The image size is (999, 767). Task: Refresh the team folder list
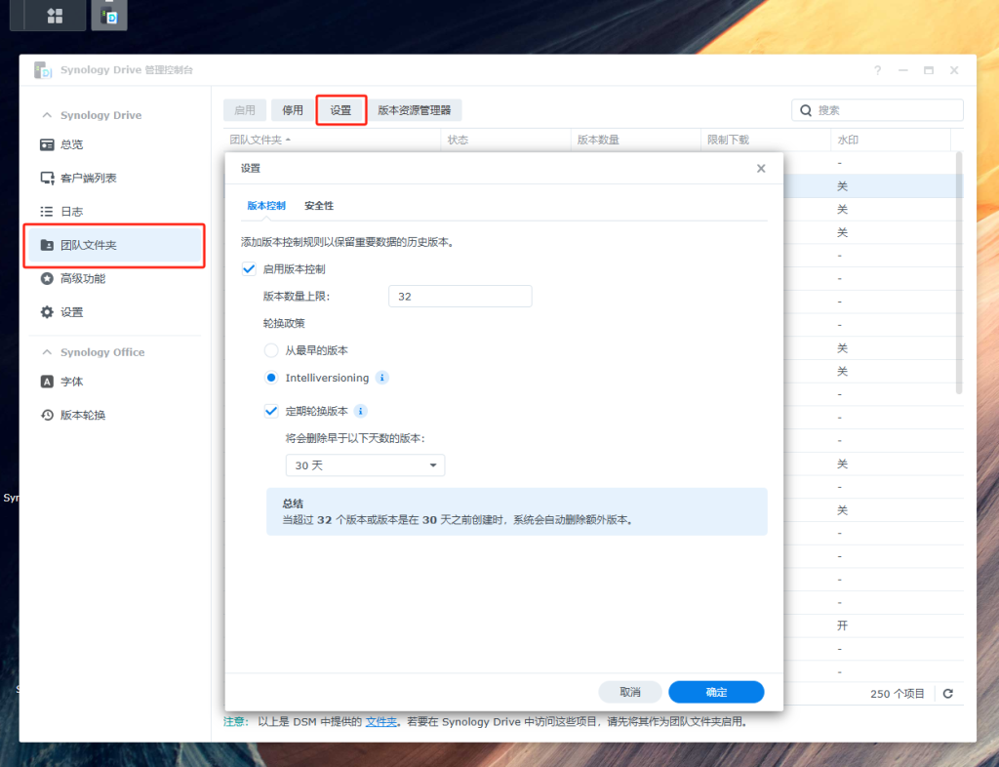(948, 694)
